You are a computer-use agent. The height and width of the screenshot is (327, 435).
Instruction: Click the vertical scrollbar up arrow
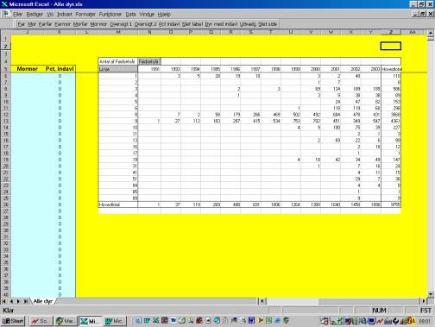(431, 33)
